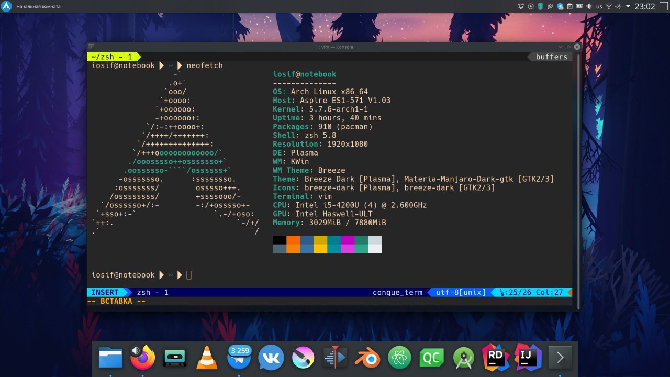Open the Arch Linux application launcher
670x377 pixels.
click(6, 6)
